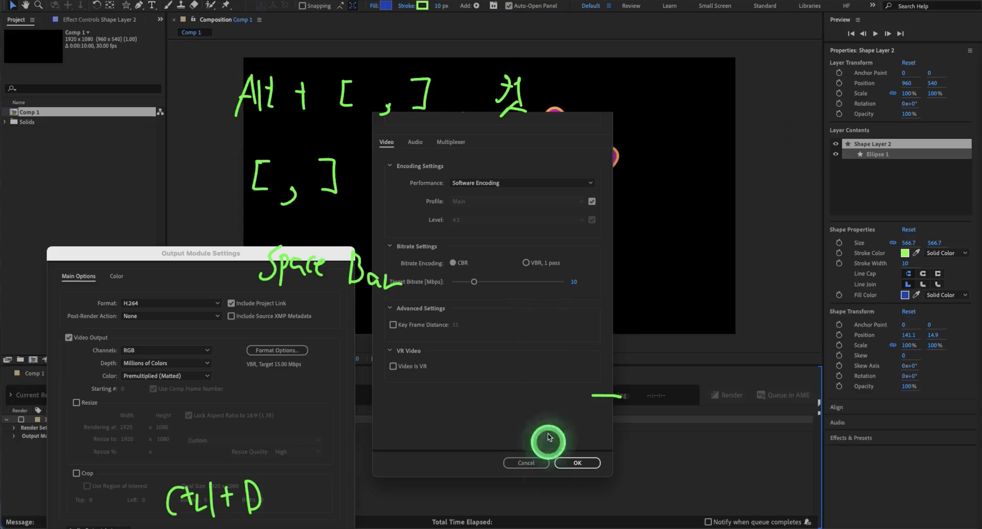Select the Puppet Pin tool
982x529 pixels.
(226, 5)
